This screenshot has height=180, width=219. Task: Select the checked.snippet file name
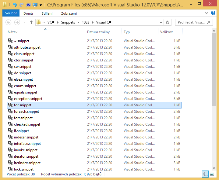(x=27, y=124)
